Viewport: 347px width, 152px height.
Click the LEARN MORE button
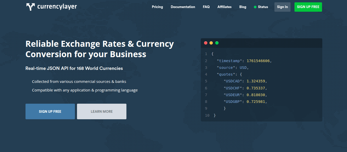[102, 111]
